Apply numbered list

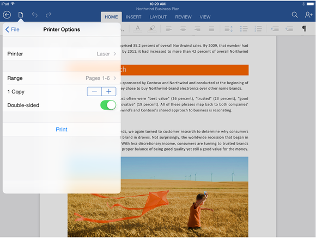click(x=258, y=29)
